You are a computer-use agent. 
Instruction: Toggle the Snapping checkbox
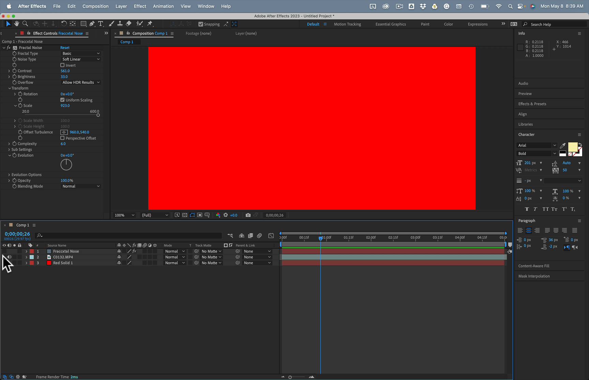pos(201,24)
